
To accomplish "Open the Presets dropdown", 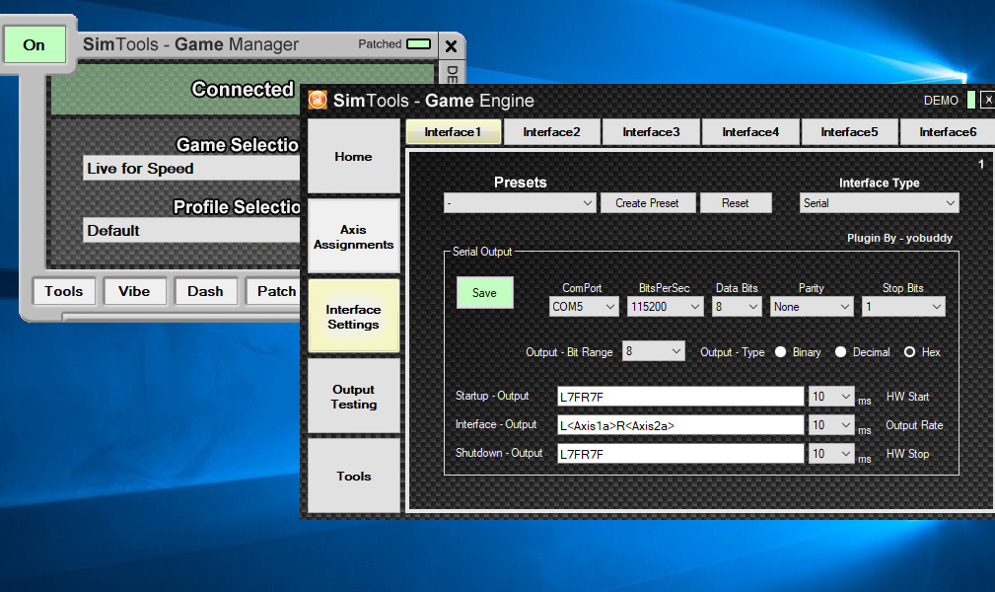I will point(520,203).
